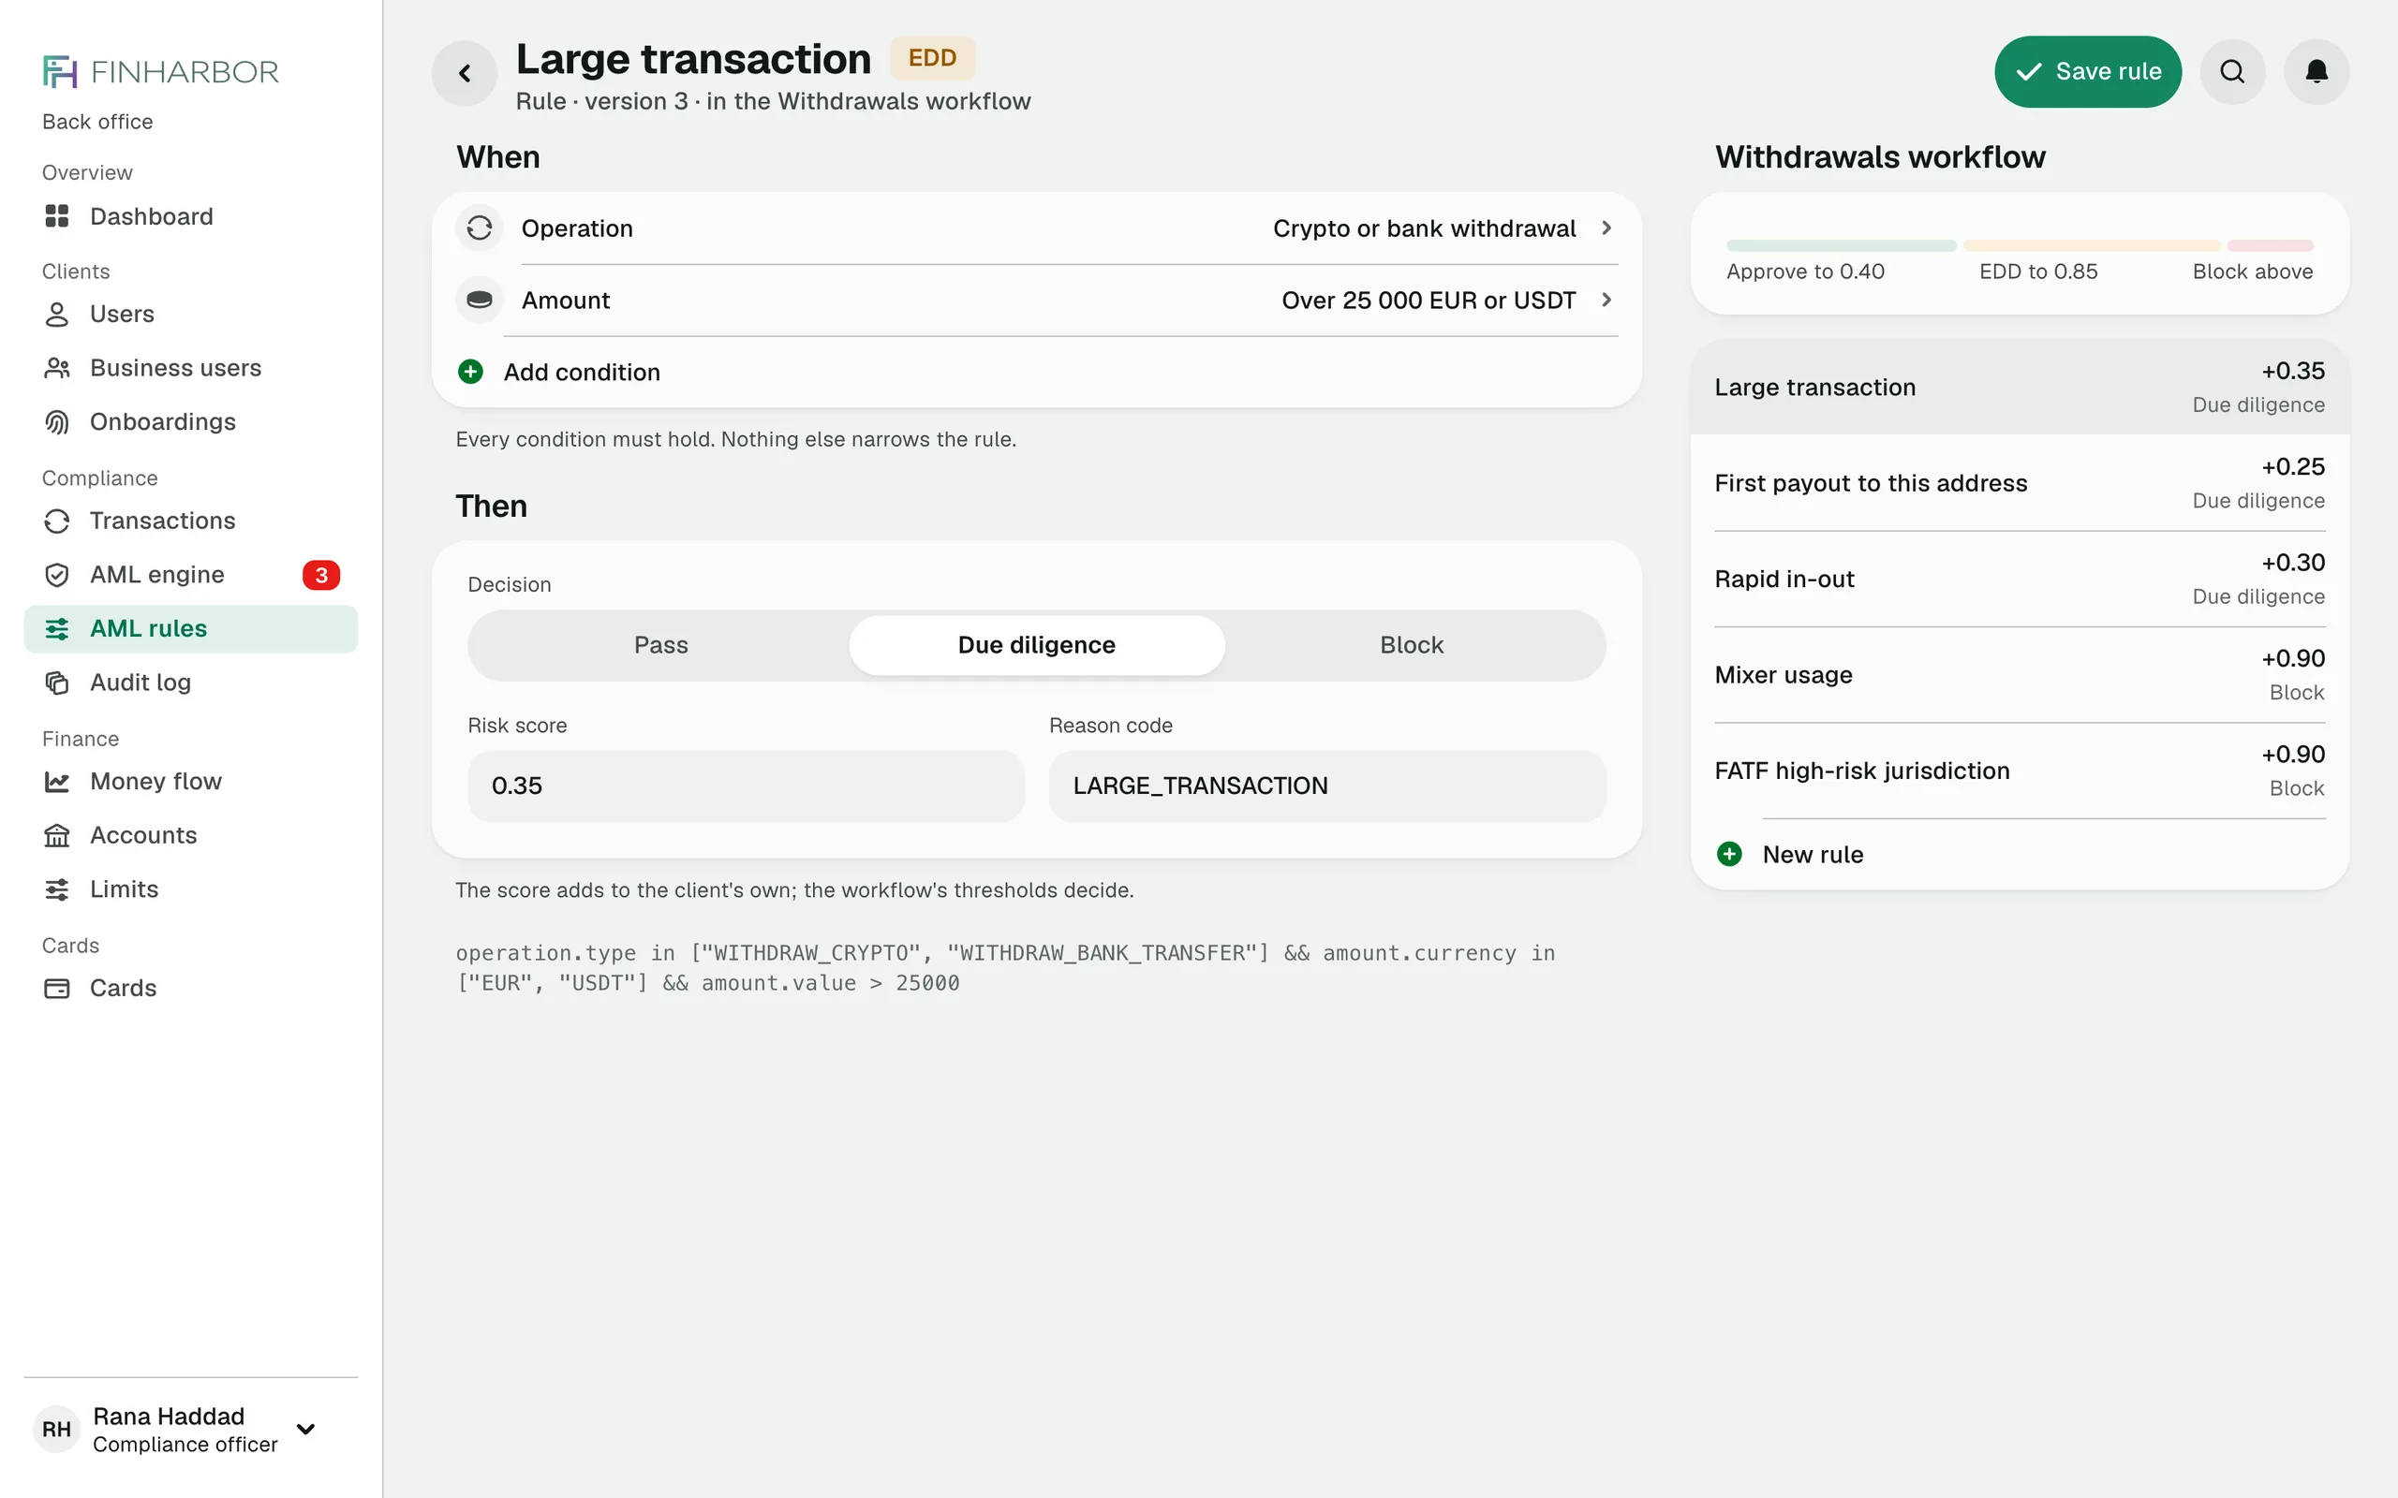The width and height of the screenshot is (2398, 1498).
Task: Click the Limits sliders icon
Action: pyautogui.click(x=56, y=889)
